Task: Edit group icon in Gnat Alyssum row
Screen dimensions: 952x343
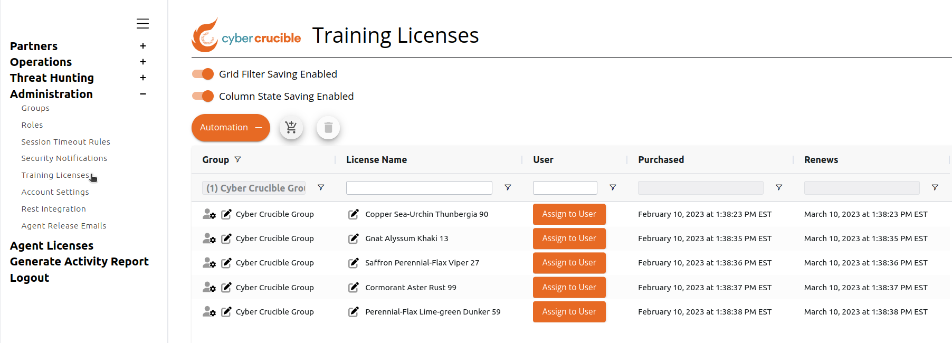Action: pyautogui.click(x=226, y=239)
